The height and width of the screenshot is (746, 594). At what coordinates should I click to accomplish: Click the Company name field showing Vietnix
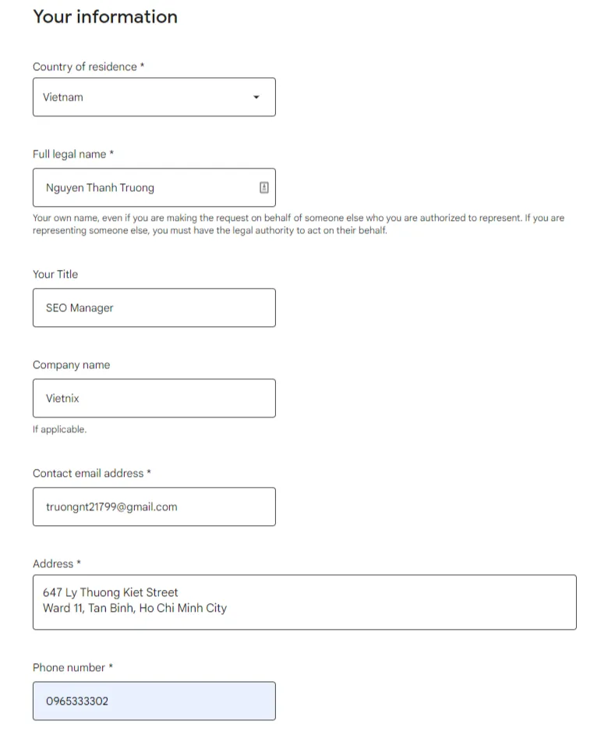tap(154, 398)
